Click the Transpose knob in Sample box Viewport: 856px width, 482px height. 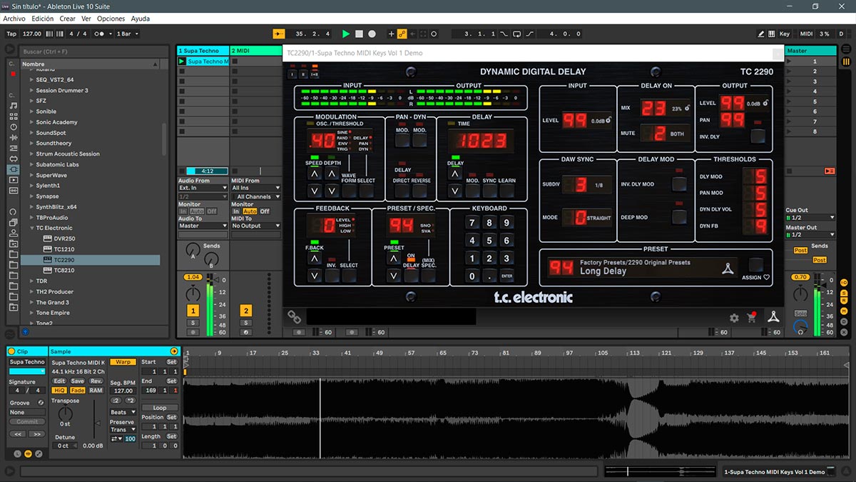pos(65,413)
